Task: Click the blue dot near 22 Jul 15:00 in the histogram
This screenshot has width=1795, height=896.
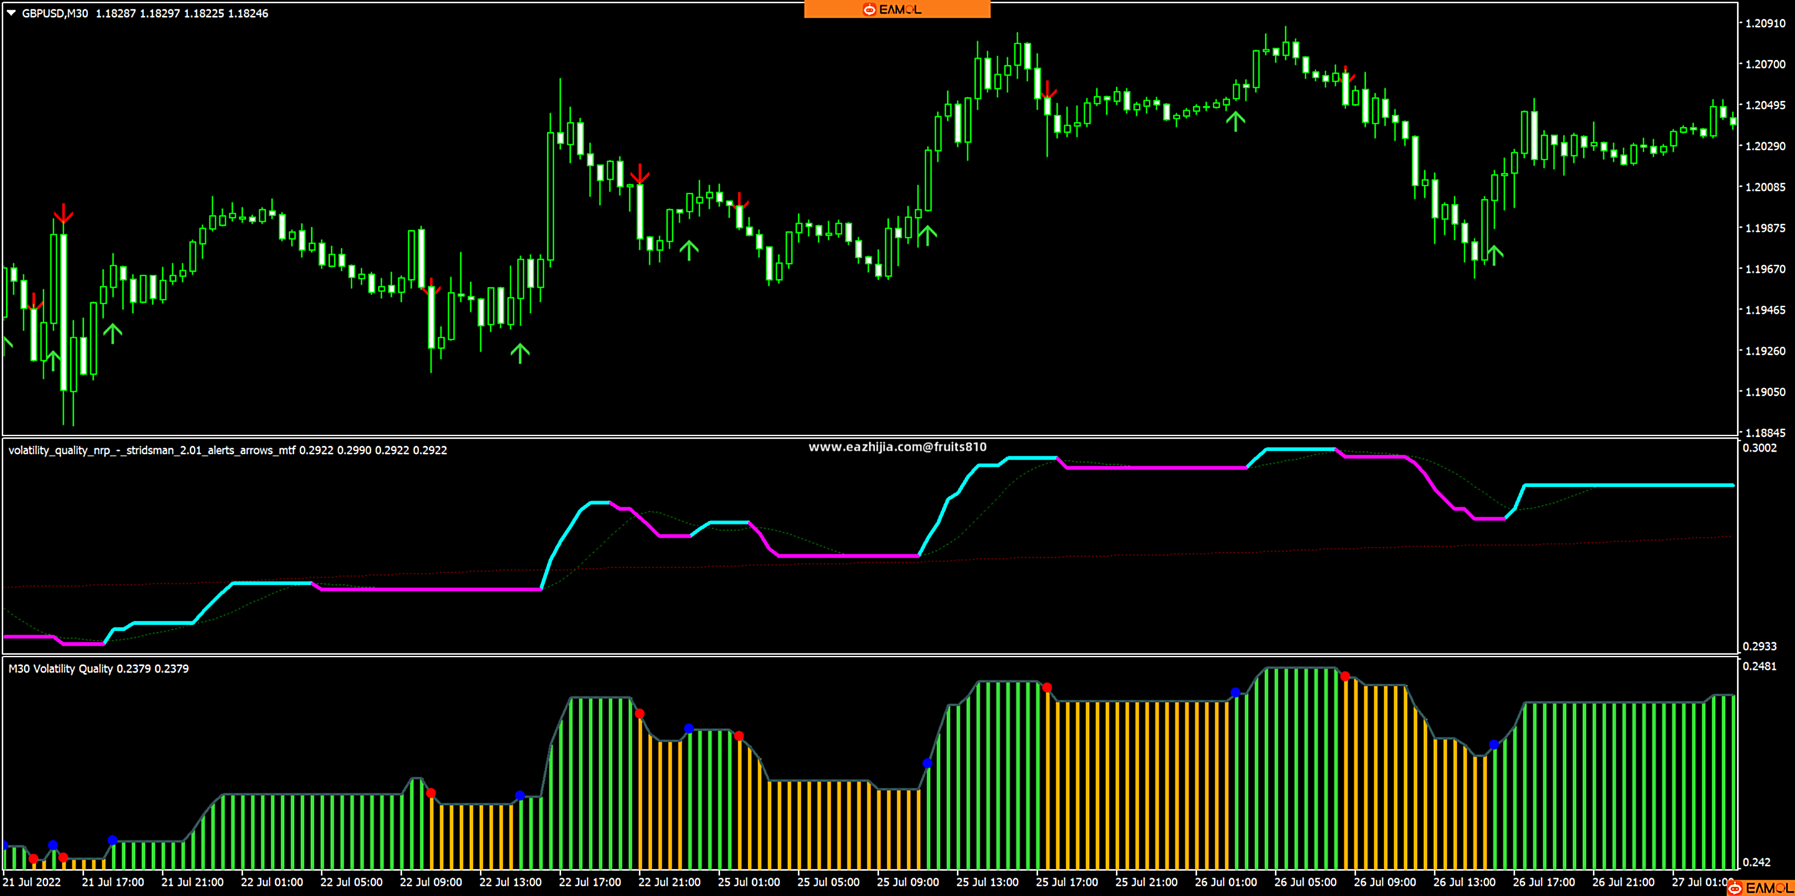Action: [x=520, y=795]
